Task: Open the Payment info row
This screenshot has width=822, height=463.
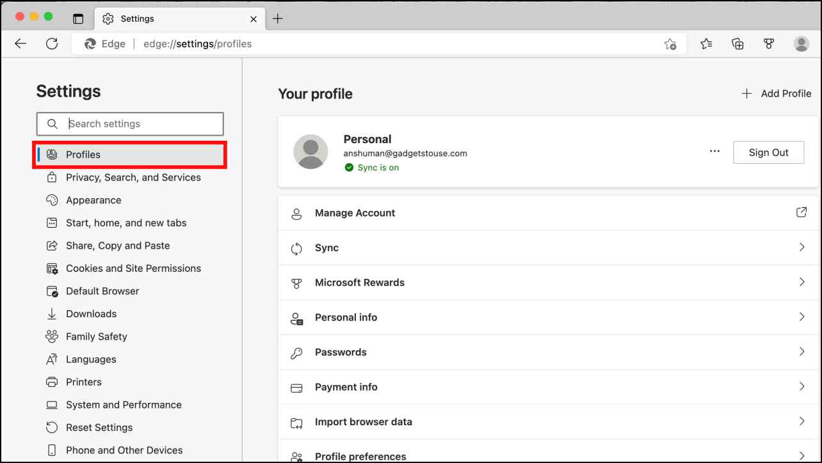Action: click(x=547, y=388)
